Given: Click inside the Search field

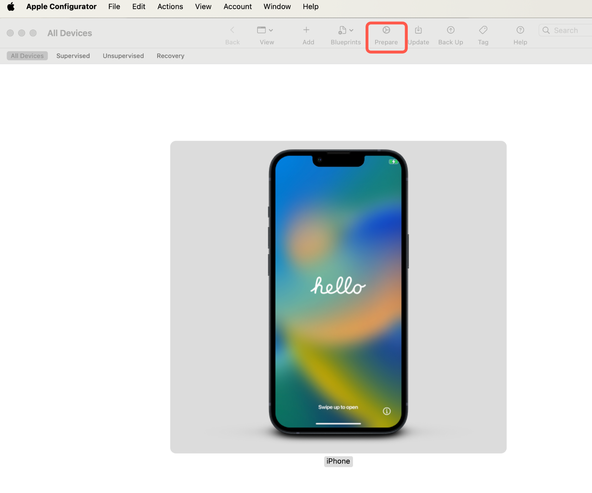Looking at the screenshot, I should [x=566, y=30].
